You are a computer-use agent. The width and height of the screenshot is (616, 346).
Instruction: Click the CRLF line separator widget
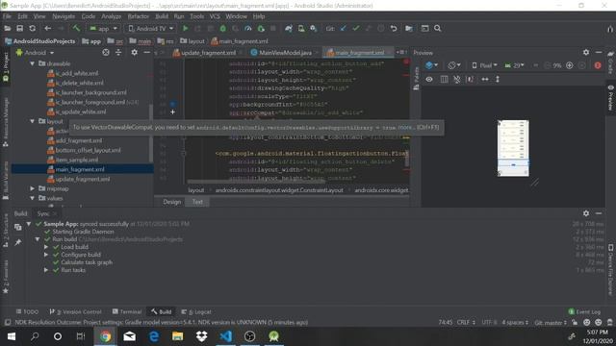(x=466, y=323)
